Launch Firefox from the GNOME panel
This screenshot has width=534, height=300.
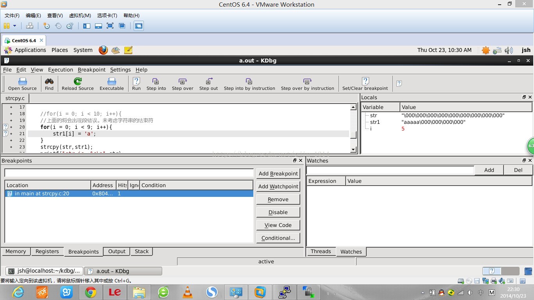click(x=103, y=50)
